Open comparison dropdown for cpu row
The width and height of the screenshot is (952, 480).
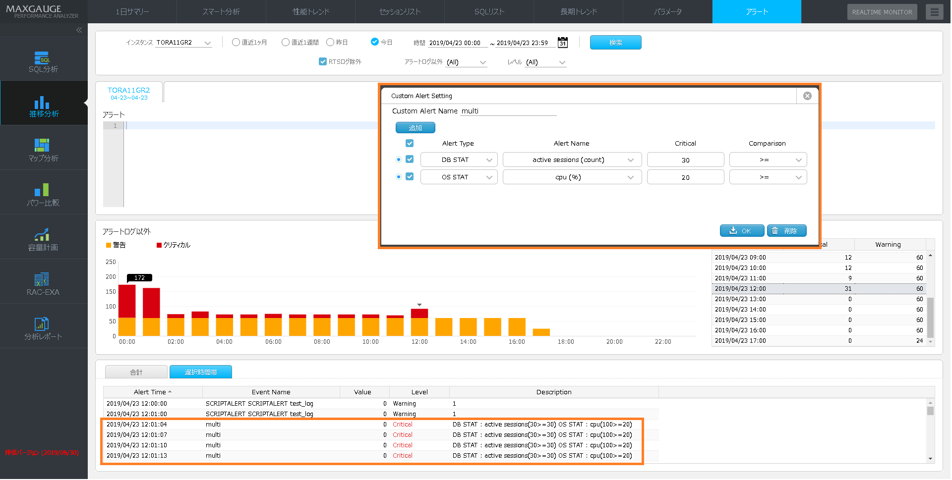(768, 177)
